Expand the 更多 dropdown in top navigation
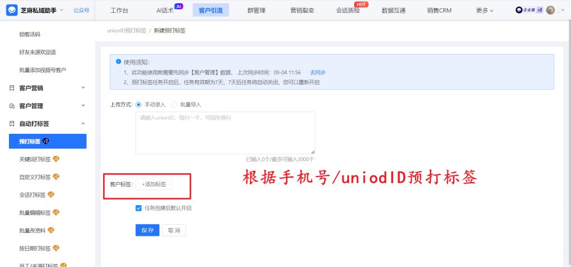The image size is (571, 267). point(485,10)
